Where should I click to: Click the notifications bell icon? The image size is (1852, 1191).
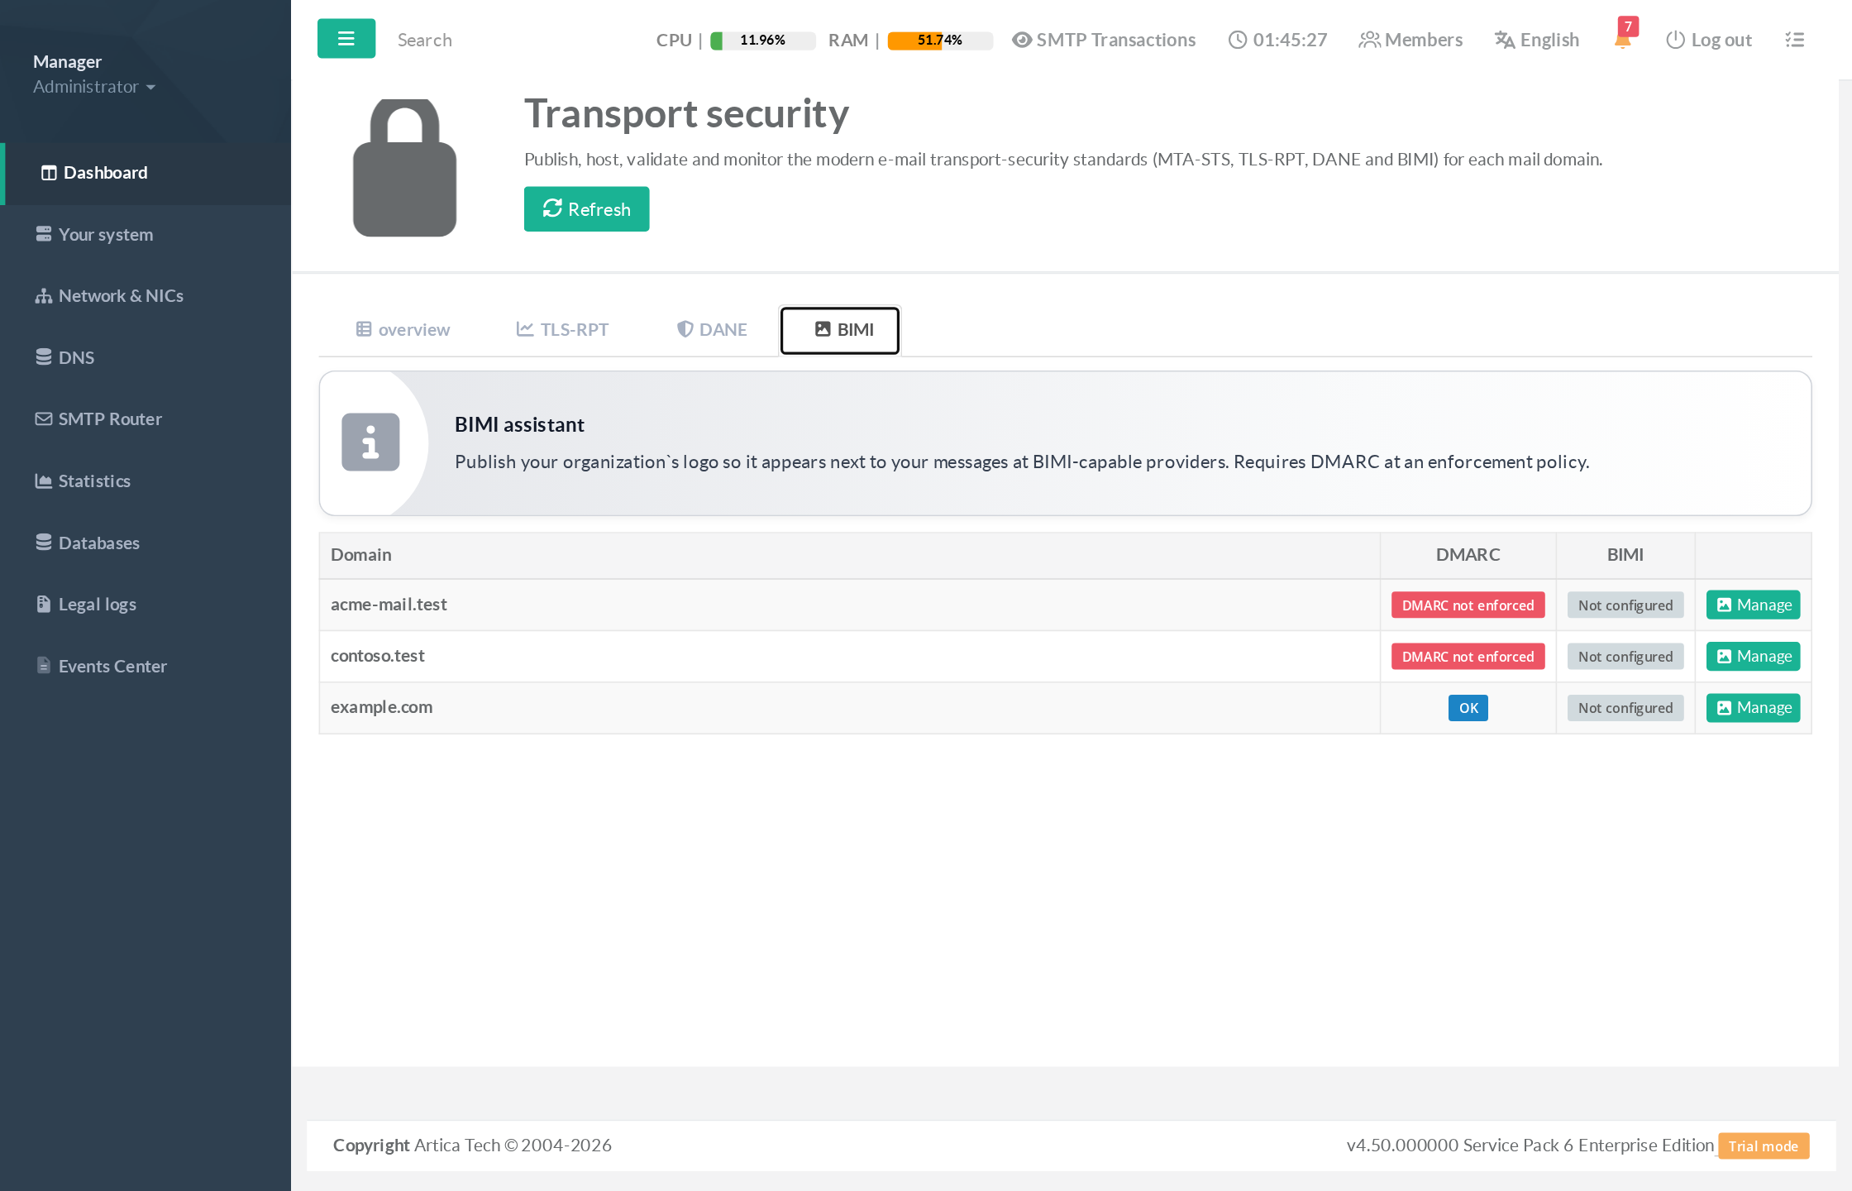1622,41
